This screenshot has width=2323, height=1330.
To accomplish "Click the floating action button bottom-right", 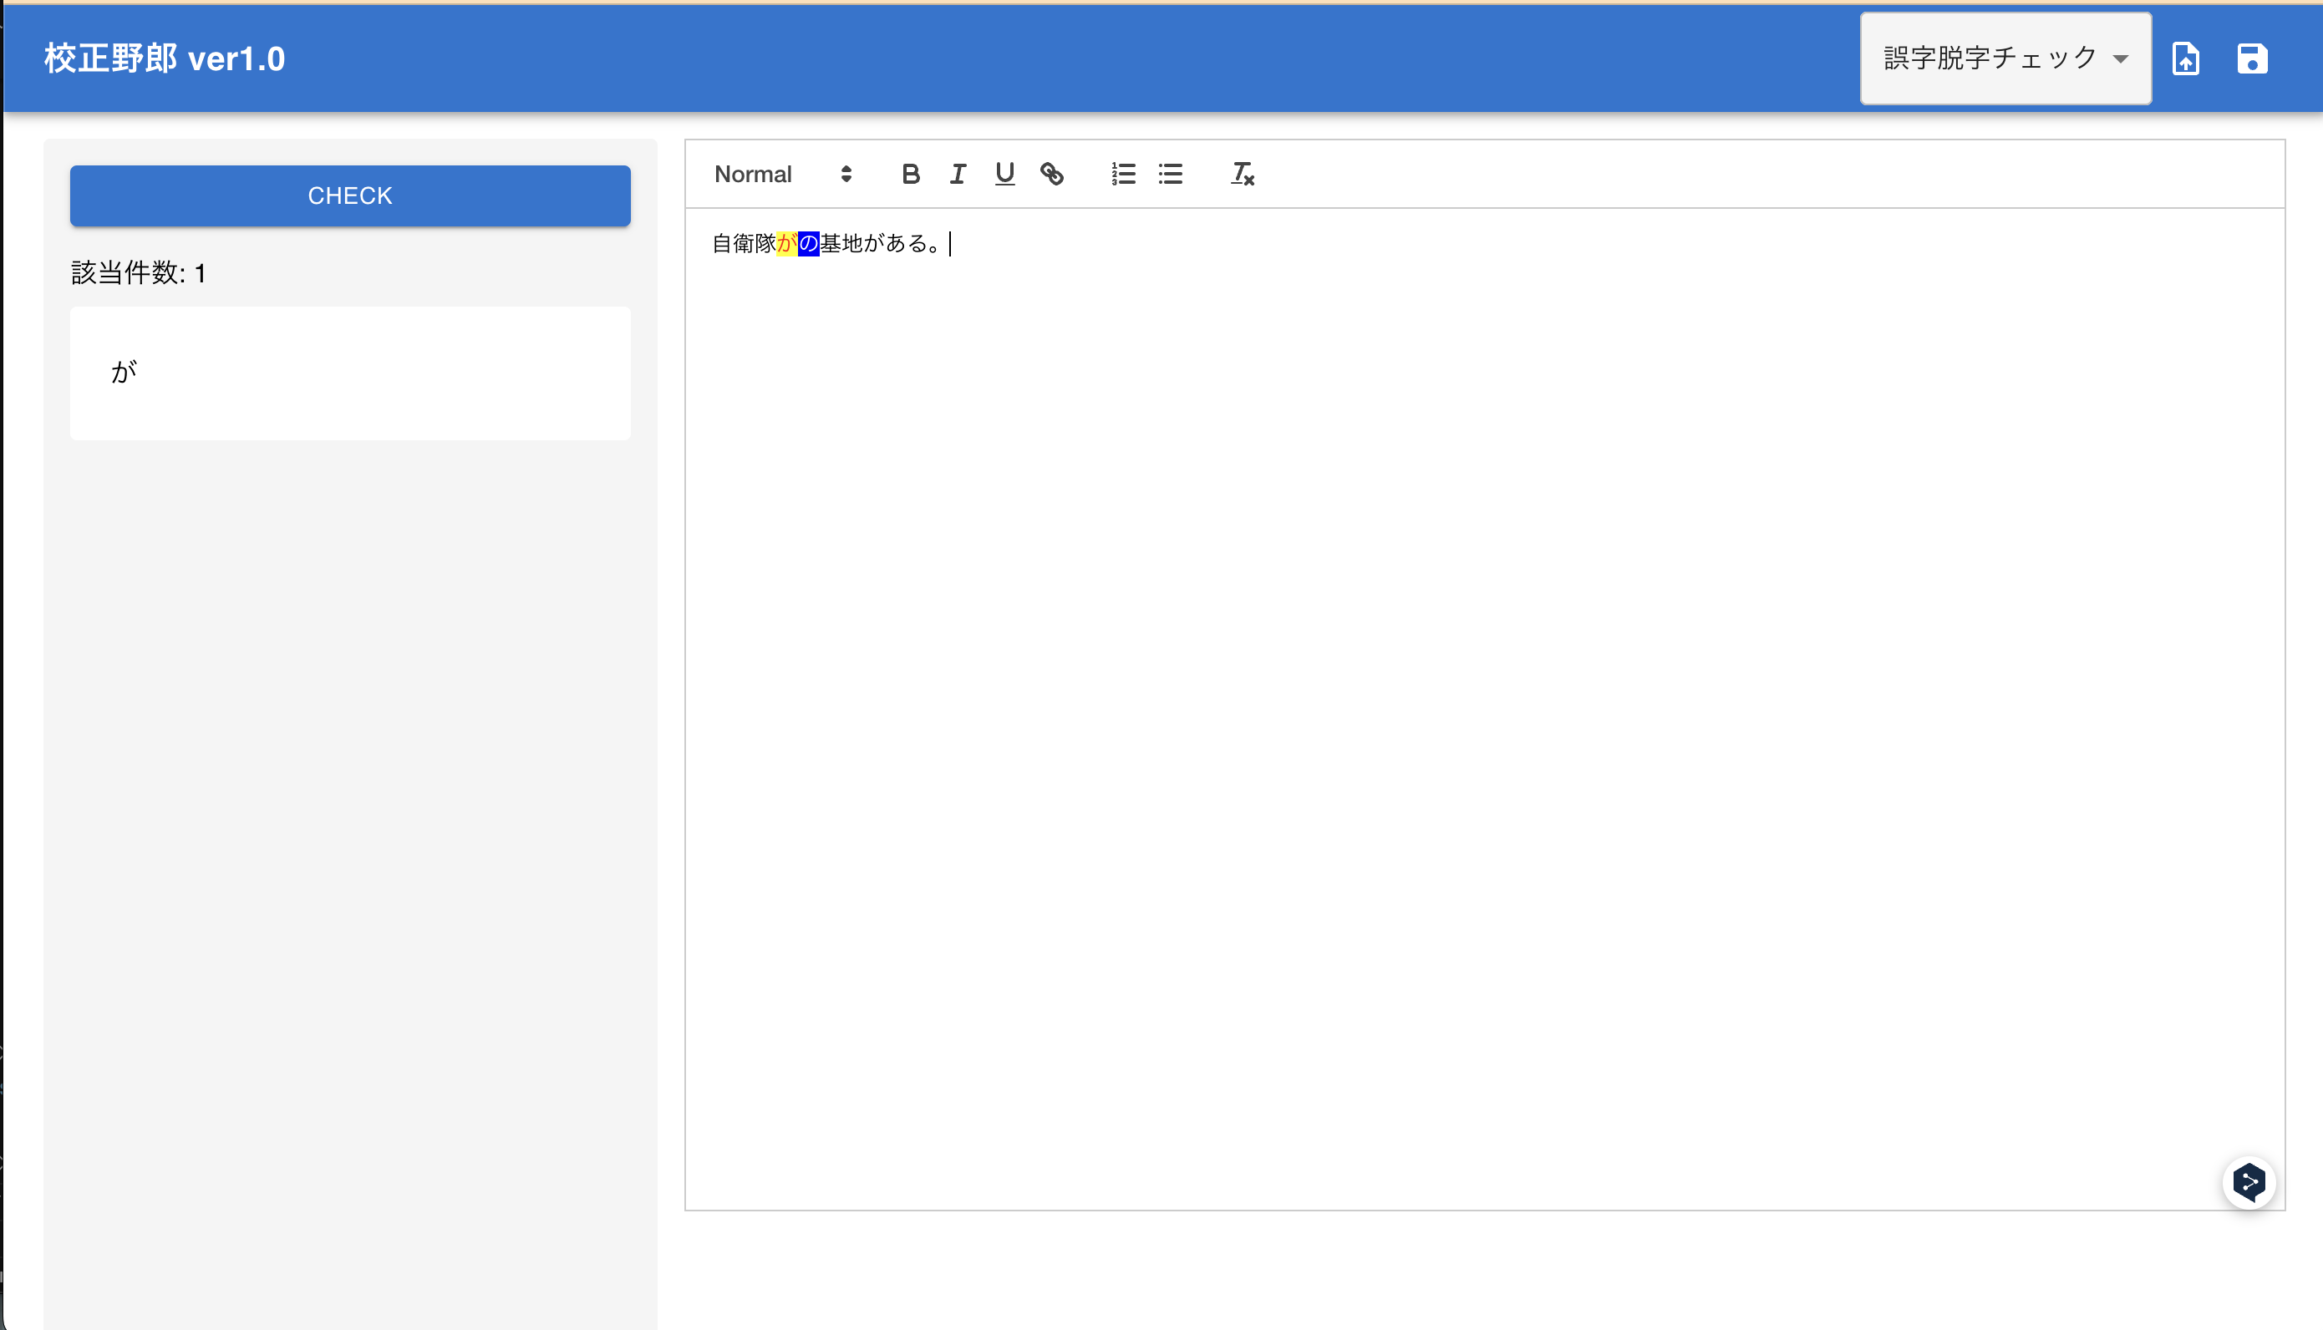I will [x=2251, y=1181].
